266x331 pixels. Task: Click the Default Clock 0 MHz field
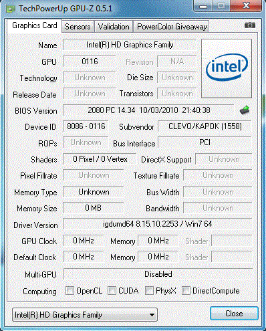coord(84,257)
